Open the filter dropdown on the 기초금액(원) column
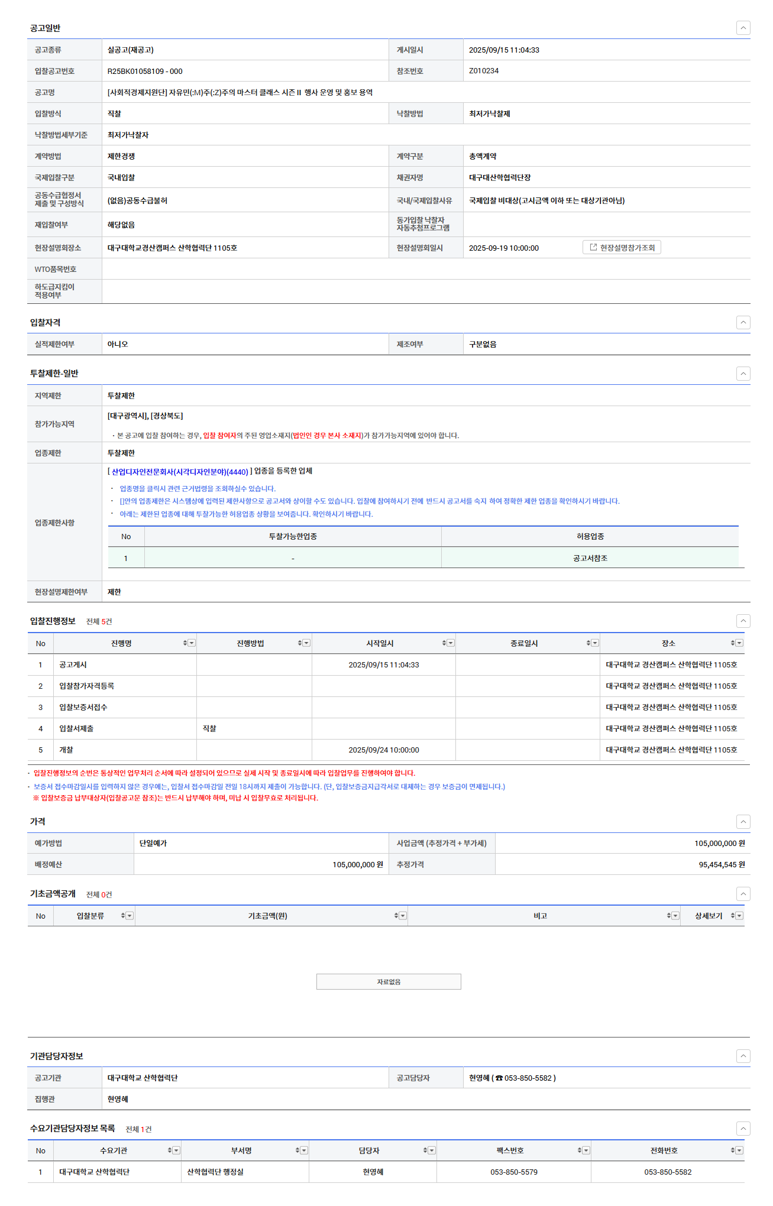The width and height of the screenshot is (773, 1206). [403, 916]
